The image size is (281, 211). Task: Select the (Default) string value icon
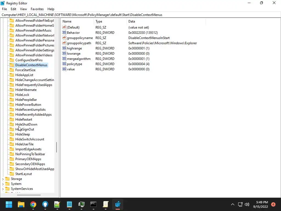tap(64, 27)
